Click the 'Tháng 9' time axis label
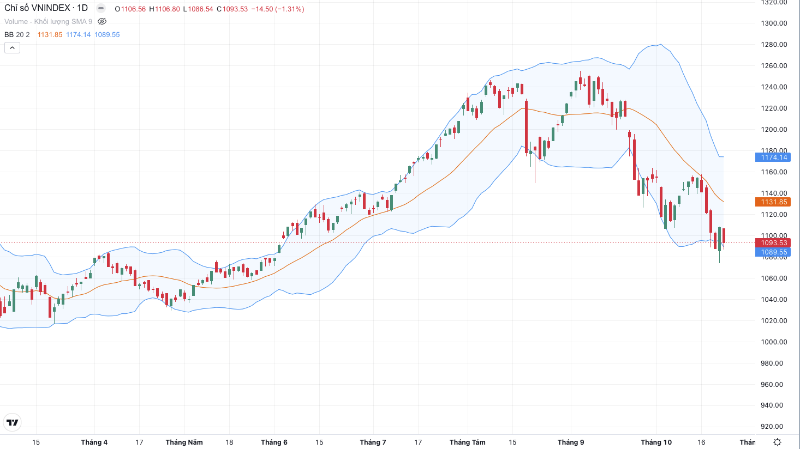 coord(571,442)
